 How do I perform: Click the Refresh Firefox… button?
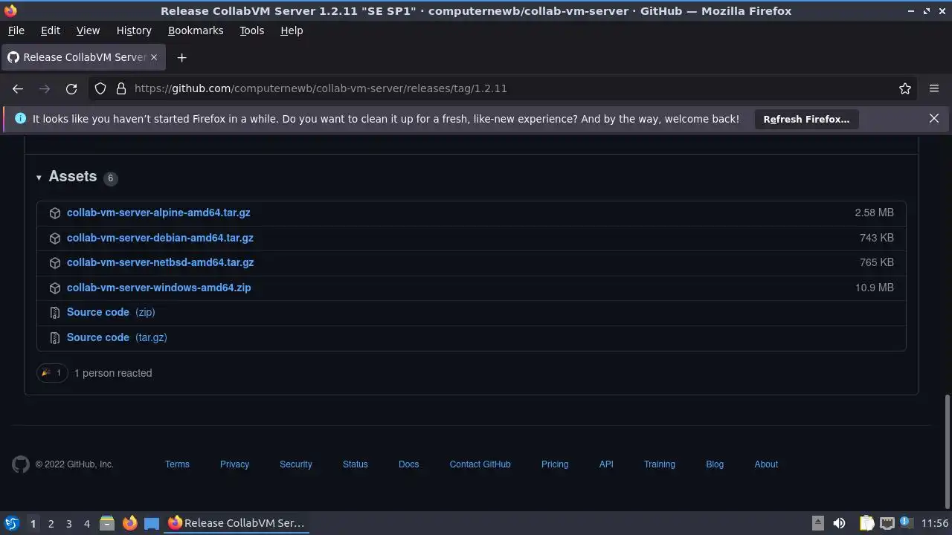coord(806,119)
